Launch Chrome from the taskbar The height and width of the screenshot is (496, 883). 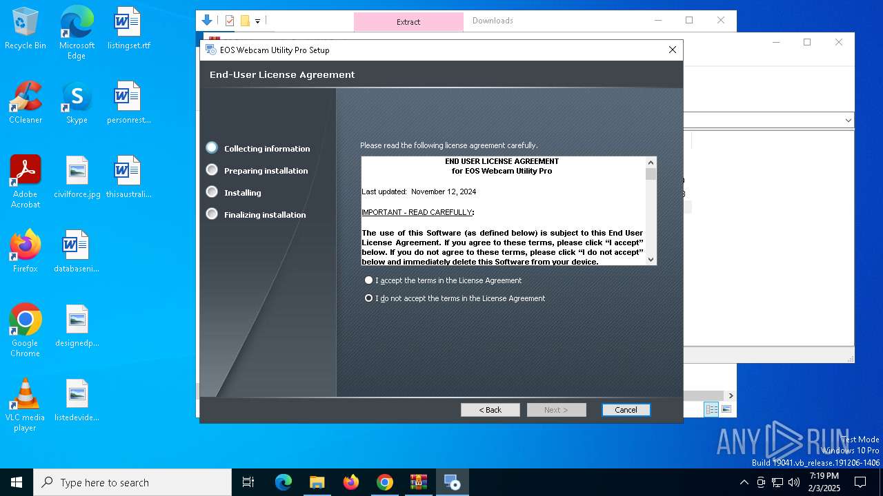(385, 482)
